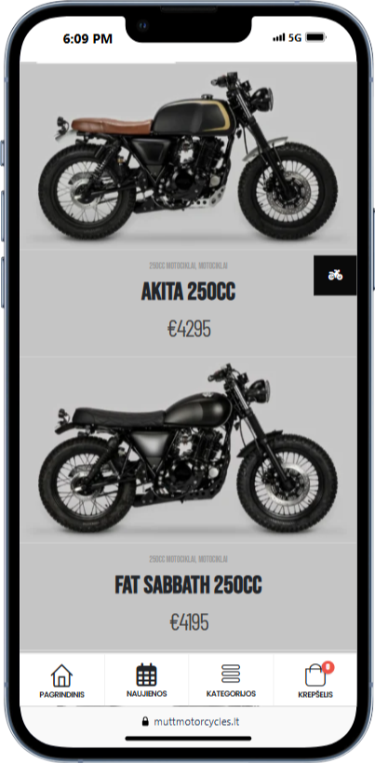Select the Akita motorcycle photo with brown seat
The height and width of the screenshot is (763, 375).
pyautogui.click(x=189, y=157)
